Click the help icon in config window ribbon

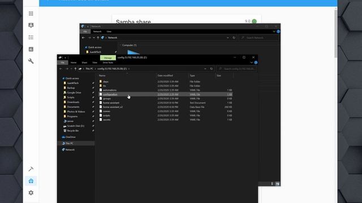pos(256,63)
